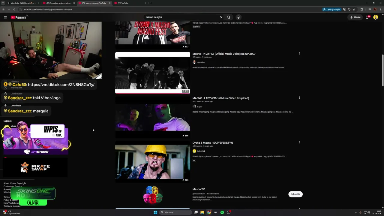View site information icon in address bar
Screen dimensions: 384x216
pyautogui.click(x=20, y=9)
